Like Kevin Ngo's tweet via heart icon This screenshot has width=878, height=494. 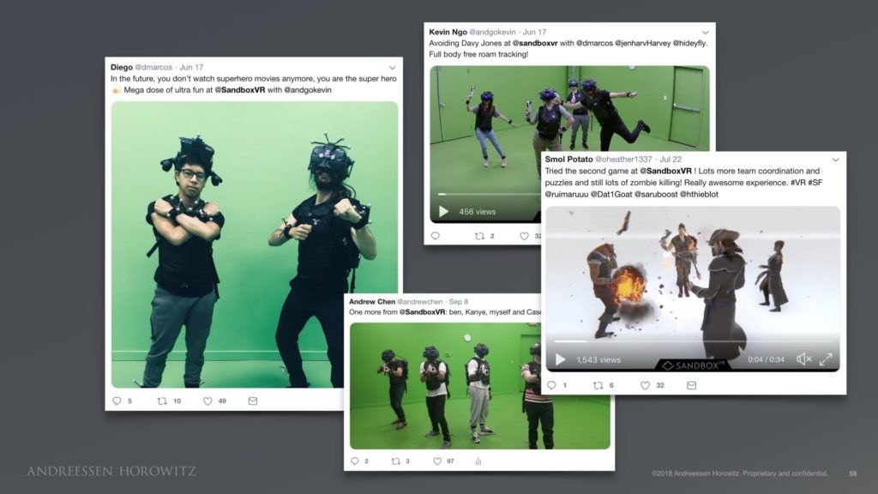524,236
